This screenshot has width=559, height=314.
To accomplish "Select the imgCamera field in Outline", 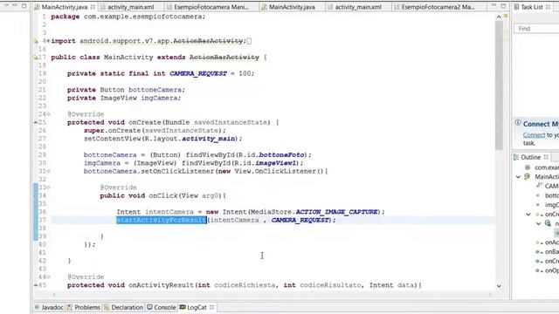I will [552, 205].
